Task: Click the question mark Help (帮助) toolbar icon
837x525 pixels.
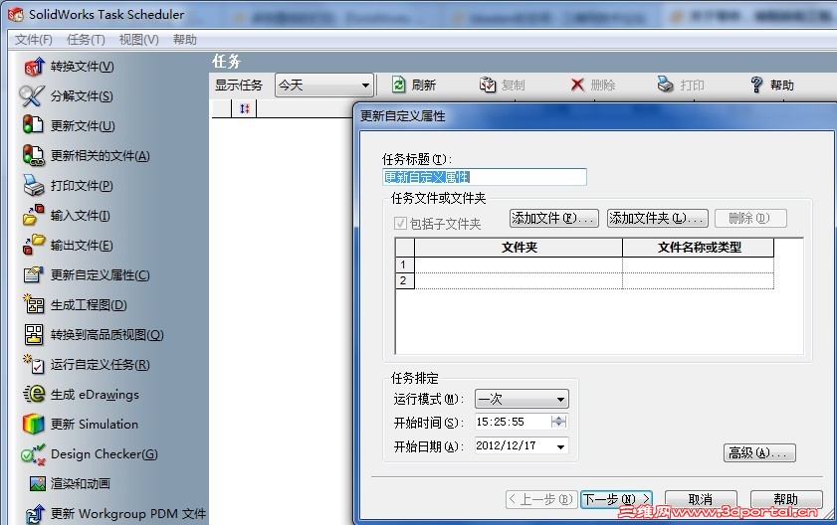Action: point(756,85)
